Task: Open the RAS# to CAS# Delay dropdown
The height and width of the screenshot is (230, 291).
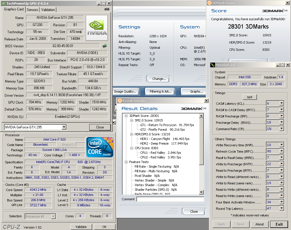Action: 282,110
